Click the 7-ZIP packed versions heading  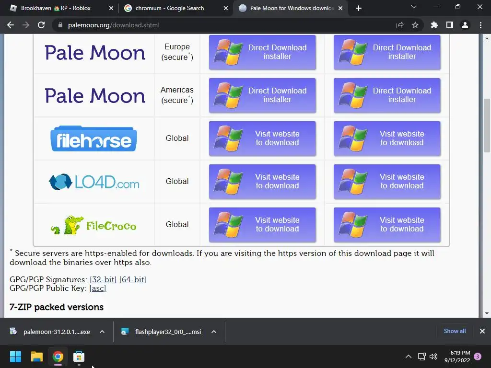[x=57, y=307]
